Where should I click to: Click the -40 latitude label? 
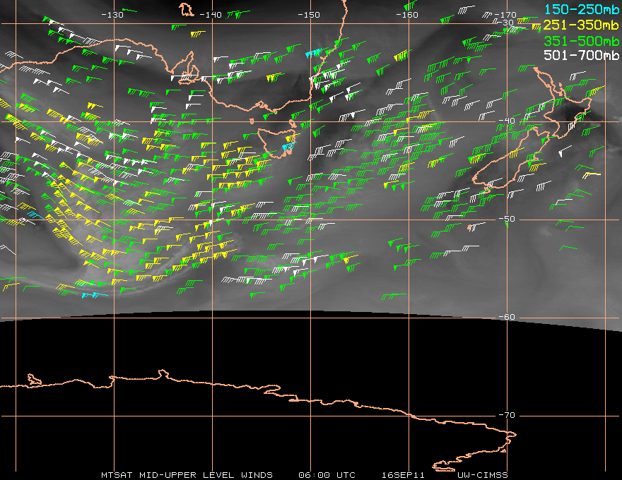click(x=507, y=121)
